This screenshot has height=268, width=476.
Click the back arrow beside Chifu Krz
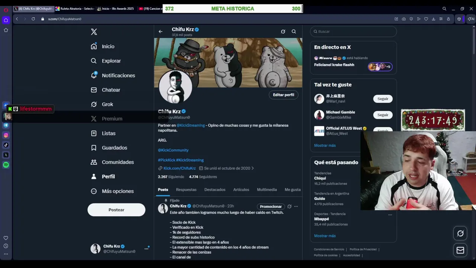pyautogui.click(x=161, y=32)
